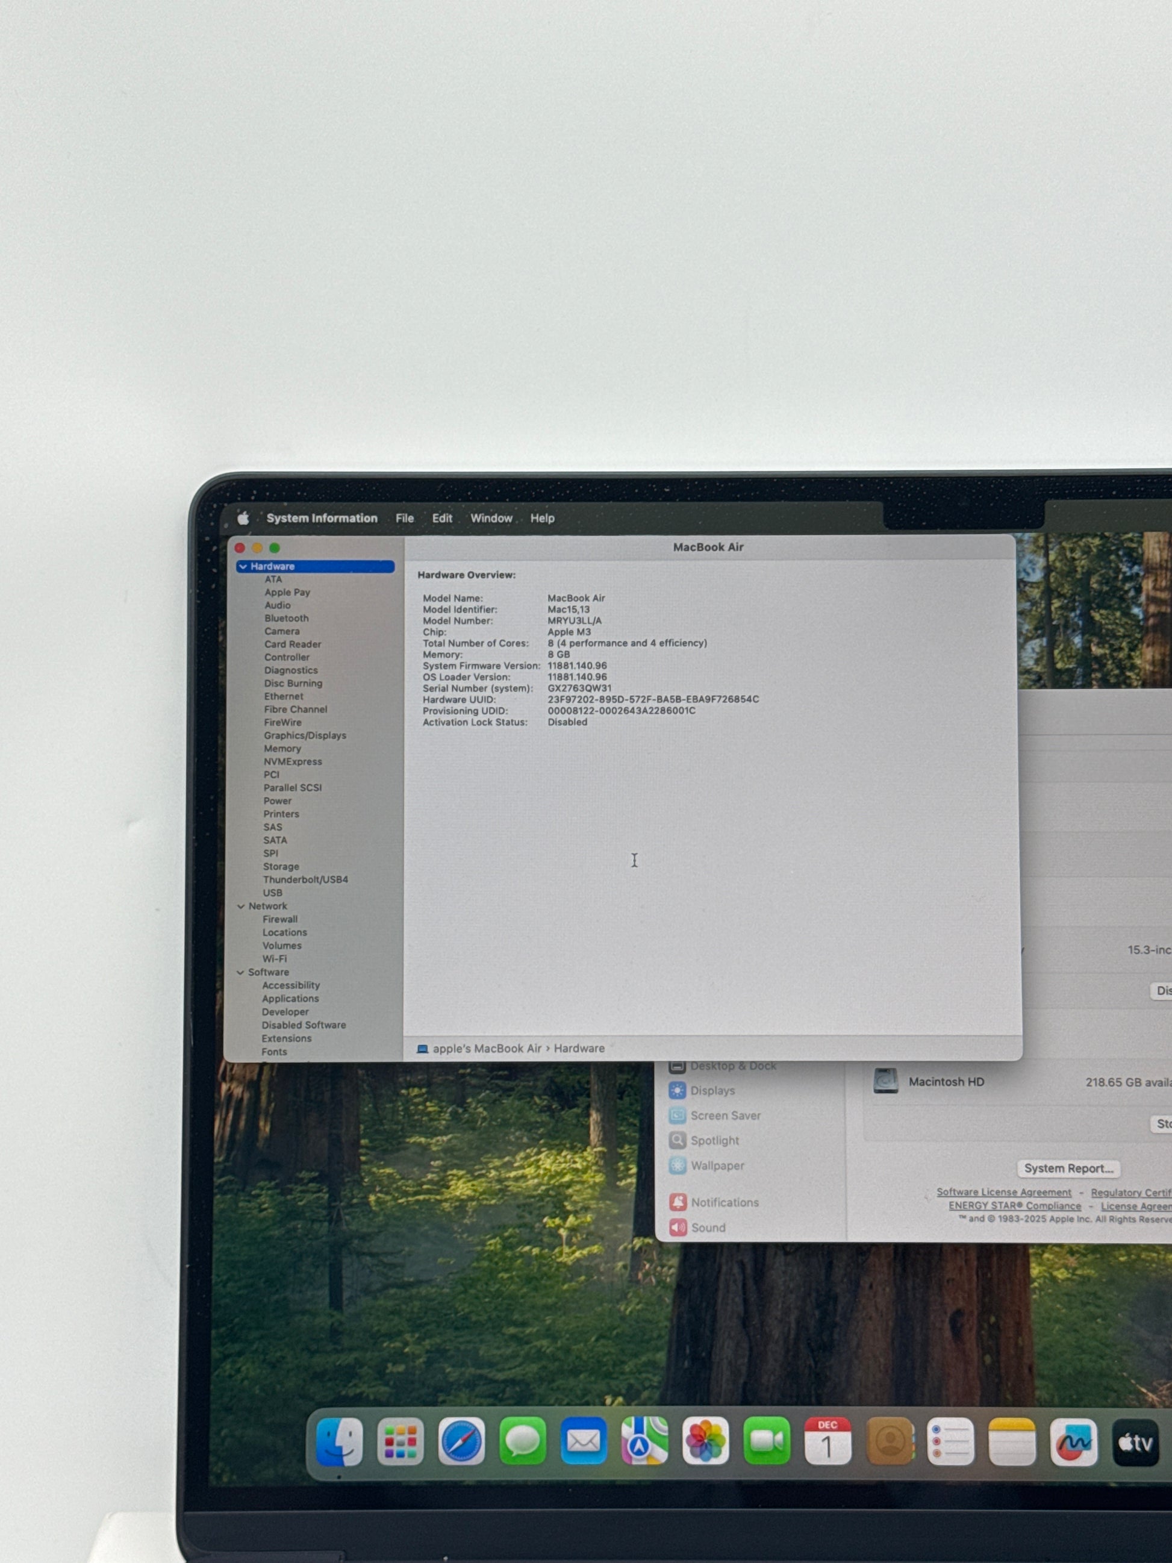This screenshot has width=1172, height=1563.
Task: Open Finder from the dock
Action: tap(339, 1441)
